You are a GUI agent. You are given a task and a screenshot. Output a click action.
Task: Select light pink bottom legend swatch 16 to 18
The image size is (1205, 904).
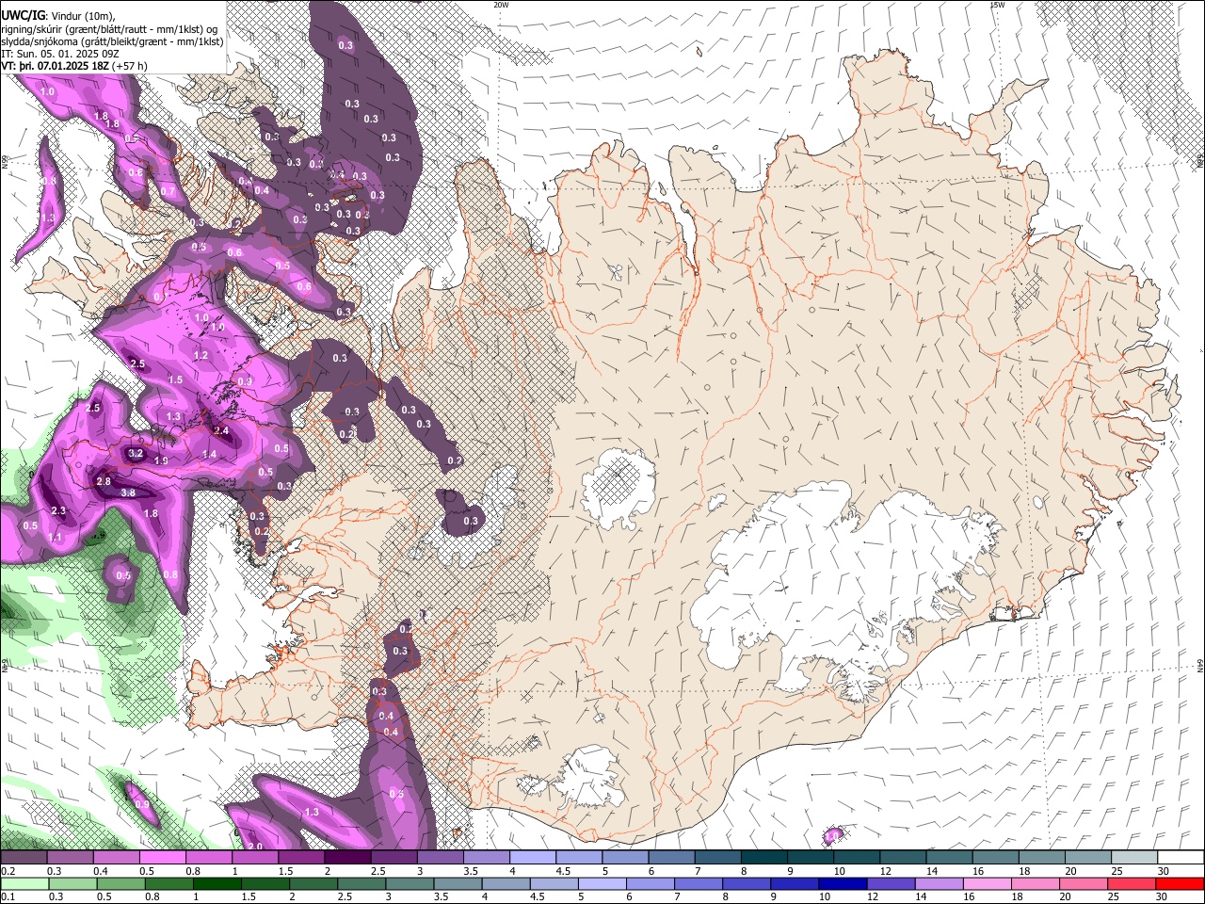pos(988,884)
